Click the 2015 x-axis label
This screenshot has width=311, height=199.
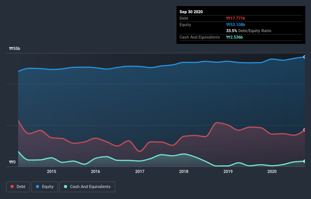[x=52, y=171]
